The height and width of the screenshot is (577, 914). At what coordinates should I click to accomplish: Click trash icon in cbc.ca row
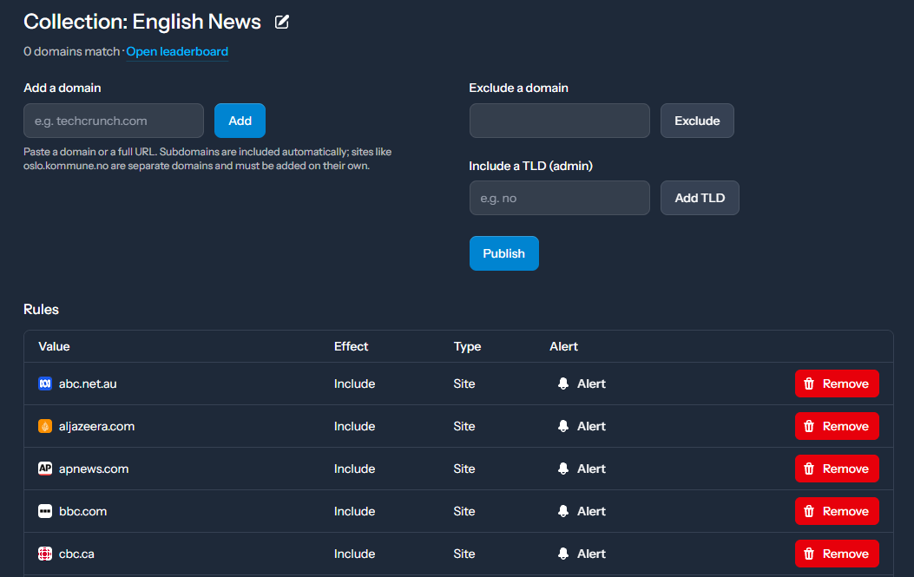click(x=809, y=554)
